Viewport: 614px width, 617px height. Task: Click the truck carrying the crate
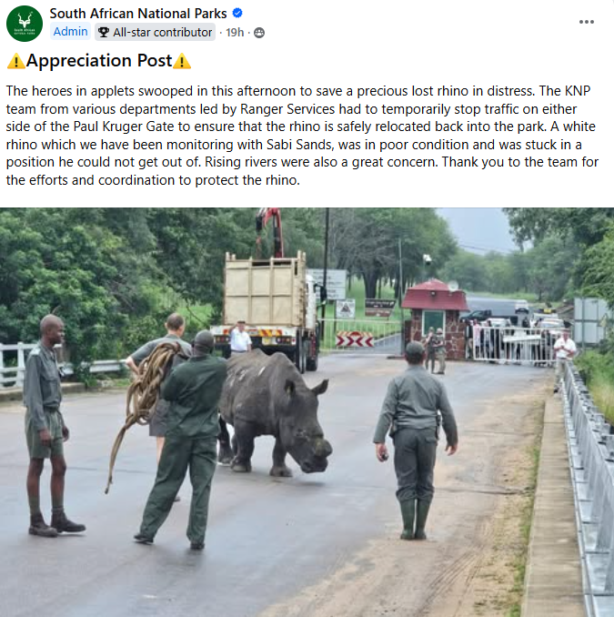click(x=269, y=305)
